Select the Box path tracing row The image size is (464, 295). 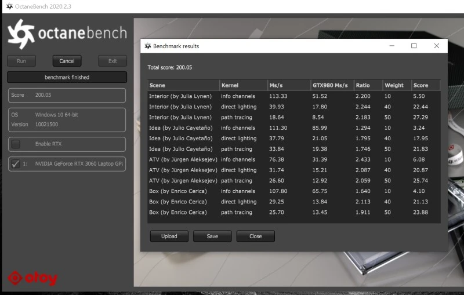(294, 212)
